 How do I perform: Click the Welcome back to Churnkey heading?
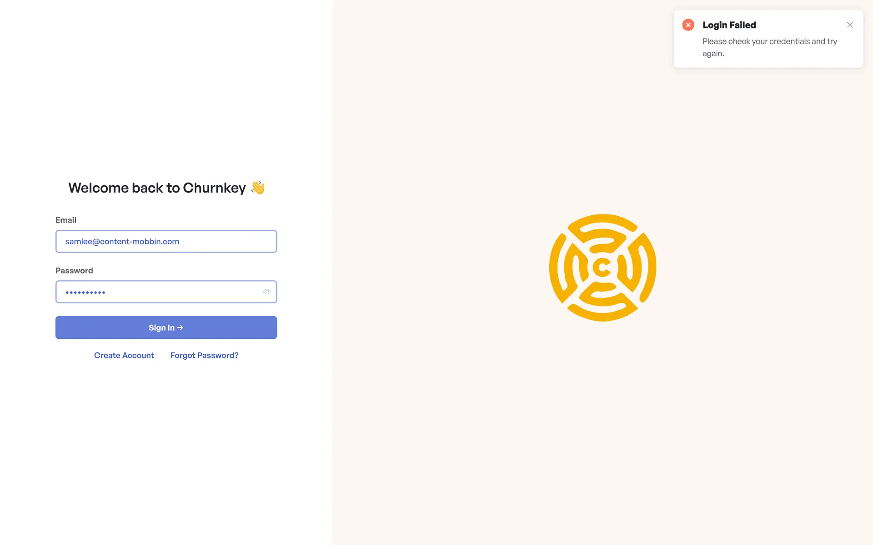coord(157,188)
